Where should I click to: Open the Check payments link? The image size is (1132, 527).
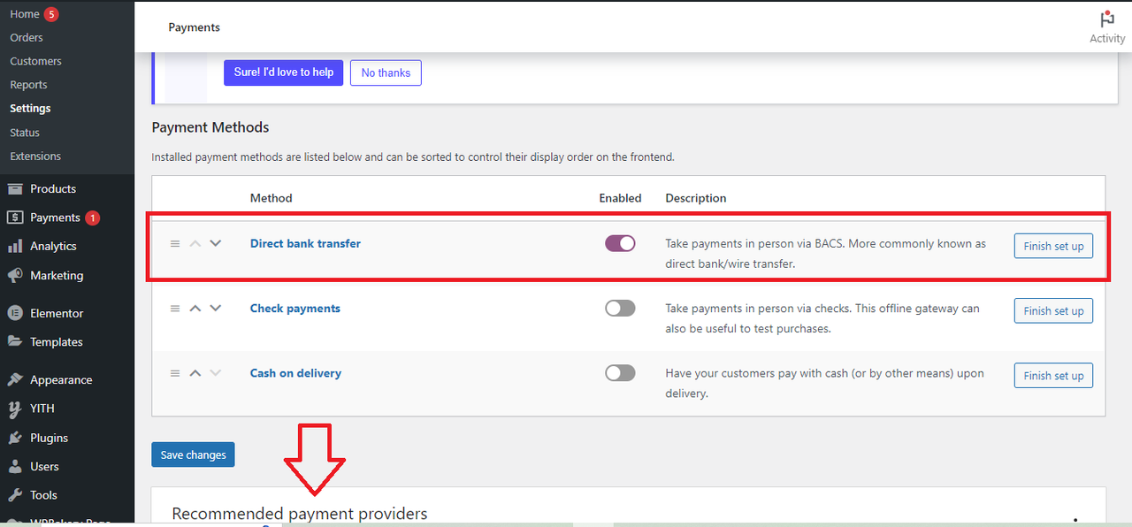pos(295,309)
